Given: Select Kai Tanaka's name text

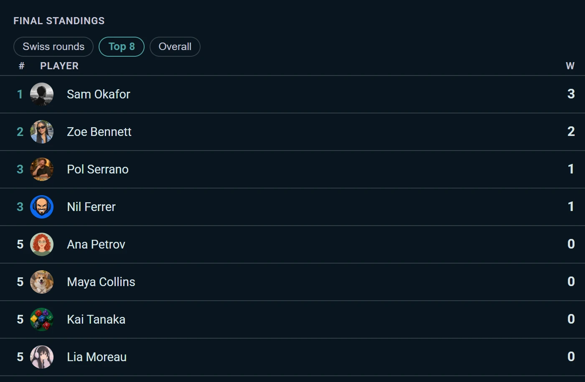Looking at the screenshot, I should [96, 319].
